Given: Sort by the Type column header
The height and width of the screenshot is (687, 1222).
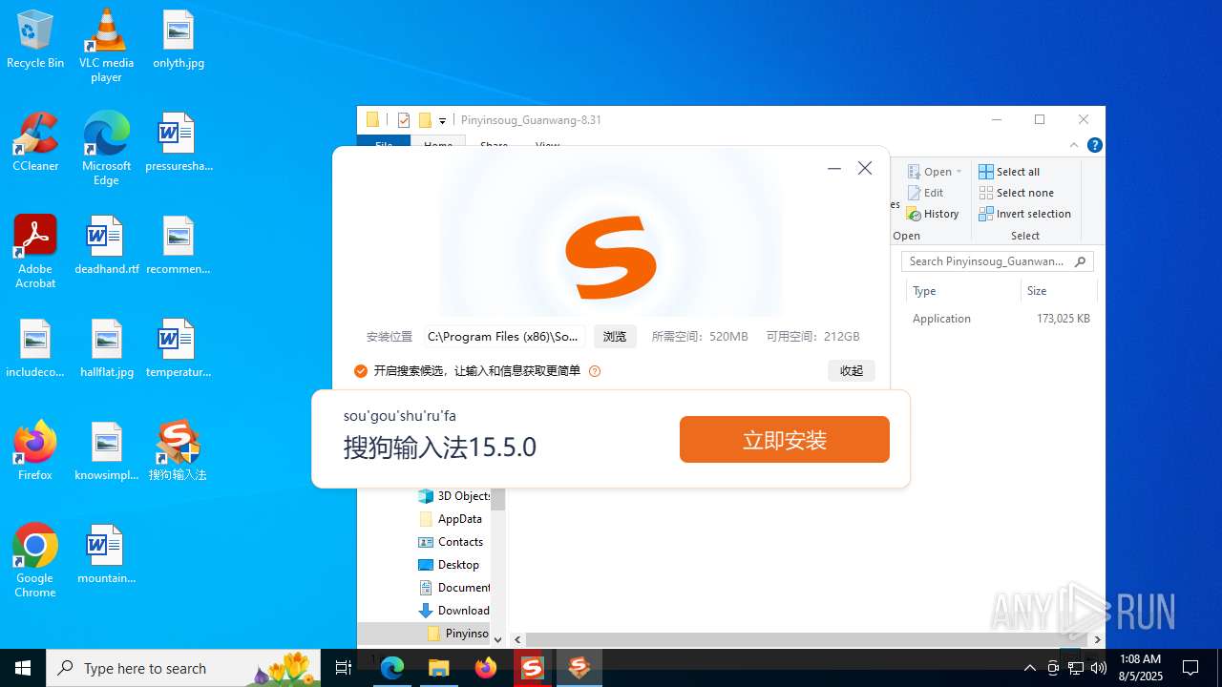Looking at the screenshot, I should tap(962, 291).
